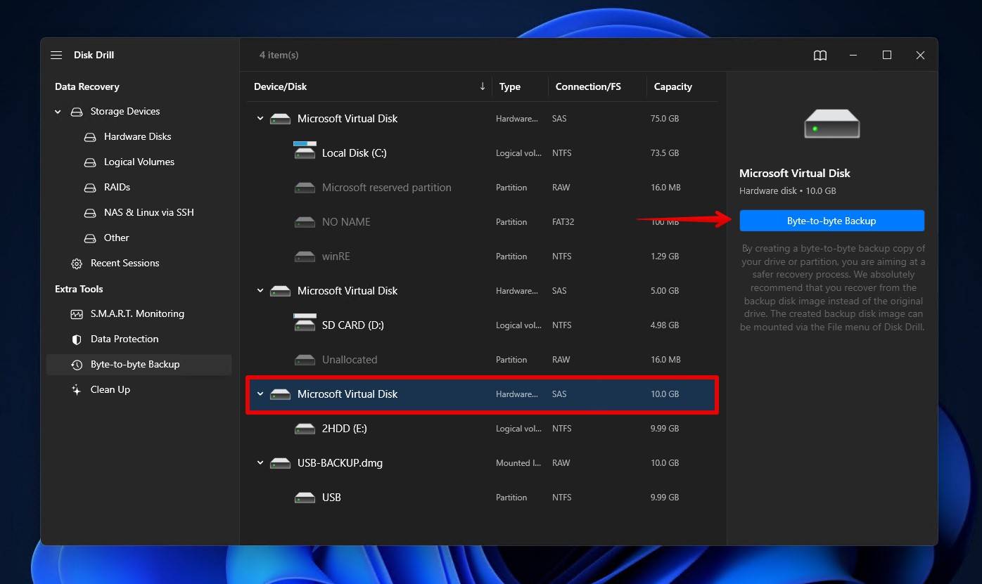The height and width of the screenshot is (584, 982).
Task: Select RAIDs under Storage Devices
Action: (x=117, y=187)
